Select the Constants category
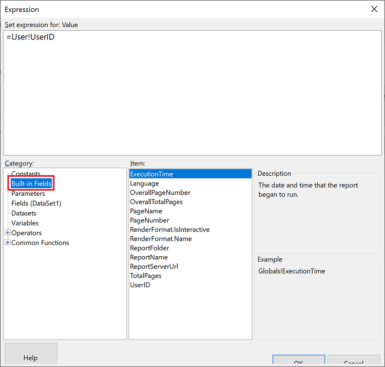Viewport: 385px width, 367px height. [26, 174]
